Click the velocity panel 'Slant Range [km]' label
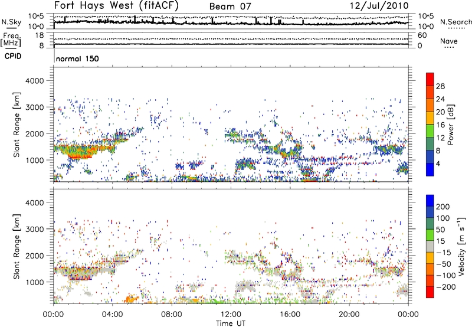This screenshot has width=472, height=327. pos(17,247)
